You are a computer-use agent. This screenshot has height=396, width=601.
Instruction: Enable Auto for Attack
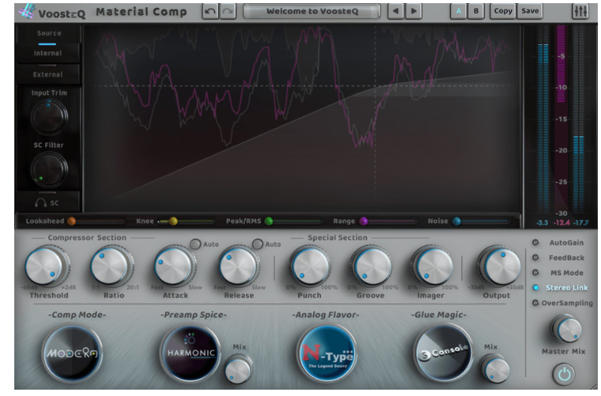pyautogui.click(x=196, y=244)
